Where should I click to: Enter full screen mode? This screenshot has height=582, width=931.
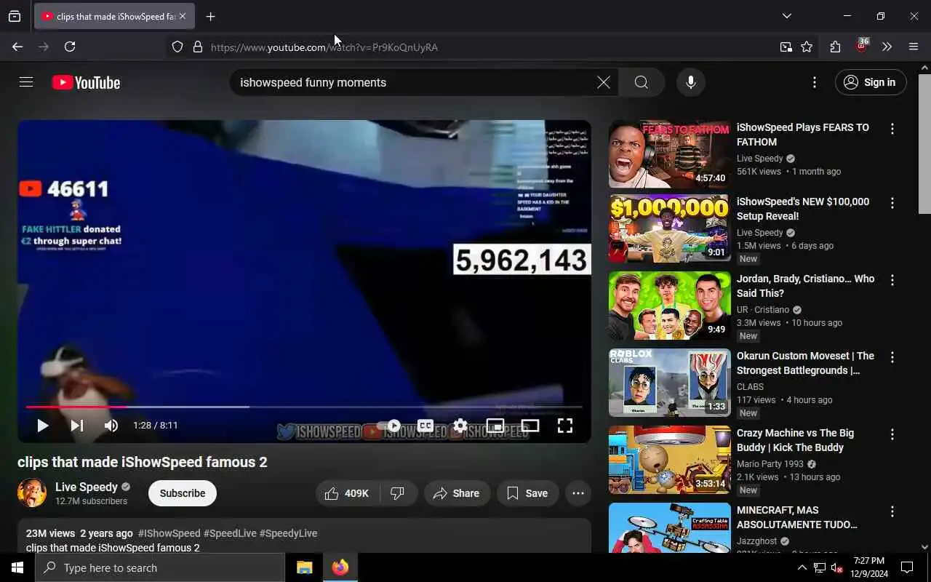[x=565, y=426]
